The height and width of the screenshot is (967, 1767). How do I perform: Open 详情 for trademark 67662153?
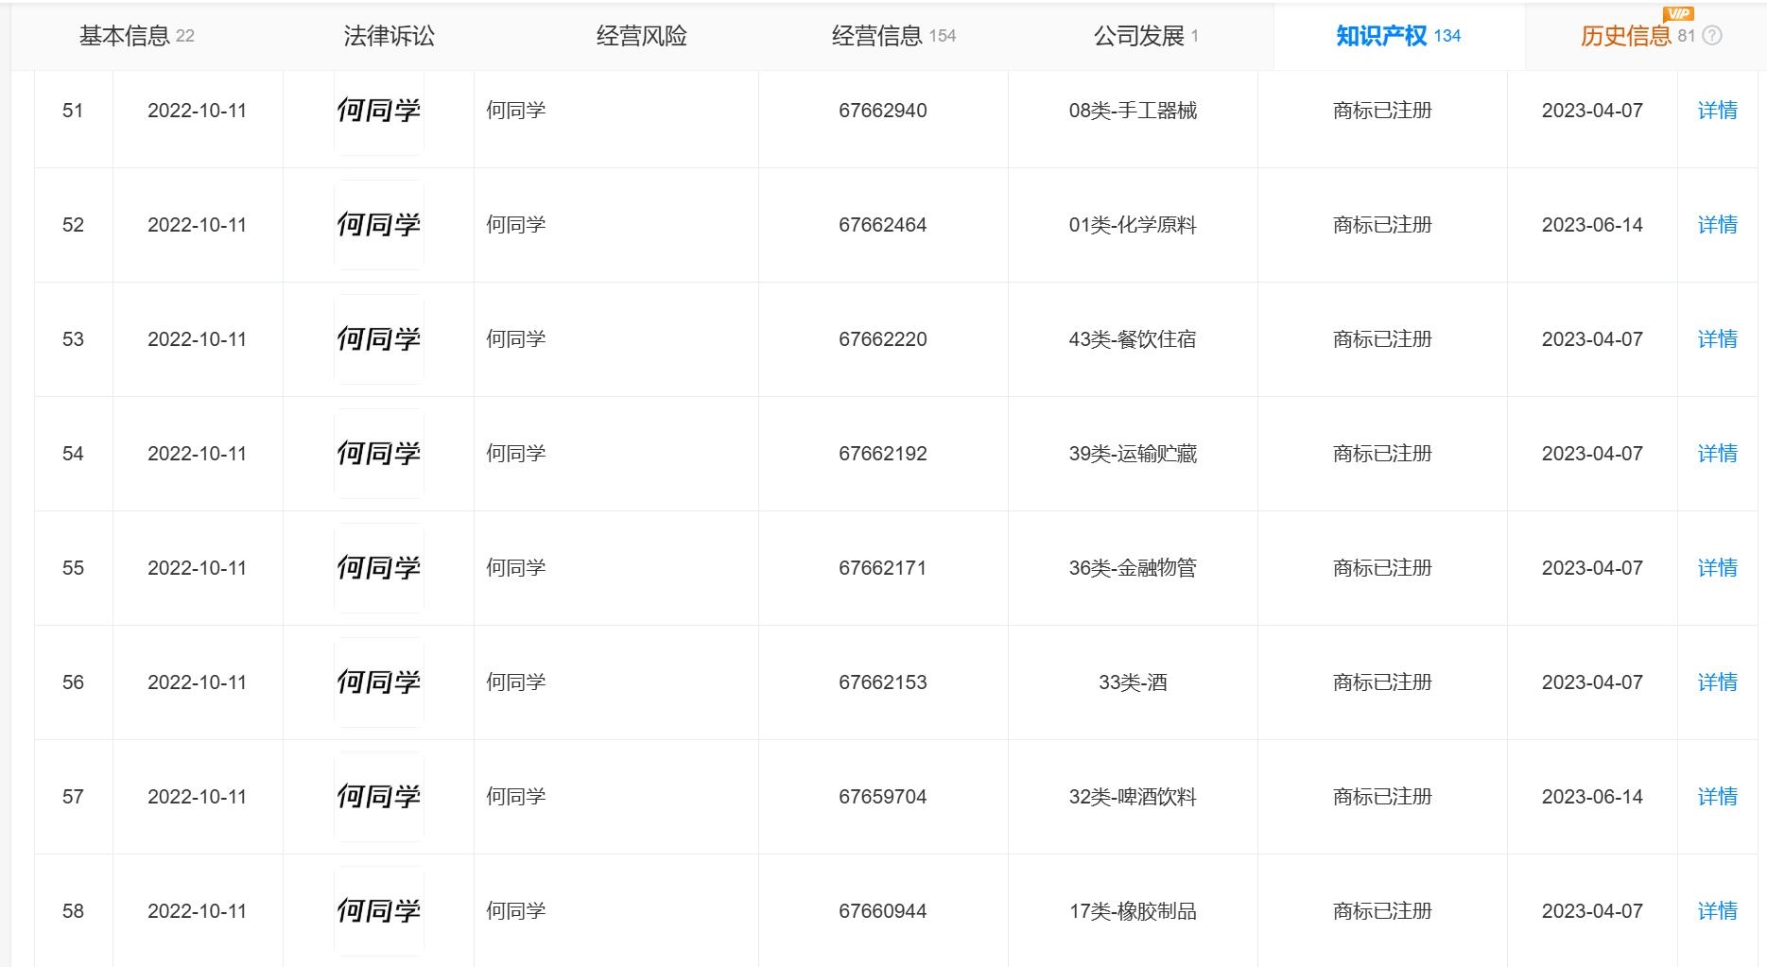click(x=1717, y=682)
